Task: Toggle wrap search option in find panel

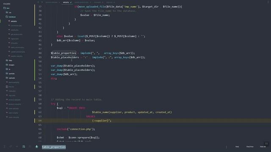Action: (x=24, y=147)
